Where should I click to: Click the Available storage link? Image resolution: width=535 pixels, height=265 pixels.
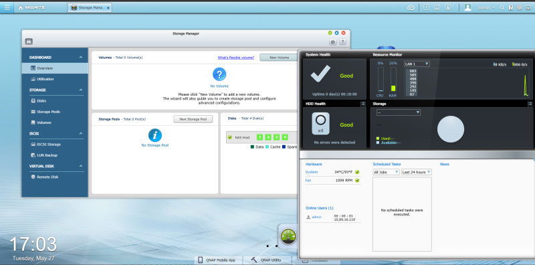click(x=391, y=143)
